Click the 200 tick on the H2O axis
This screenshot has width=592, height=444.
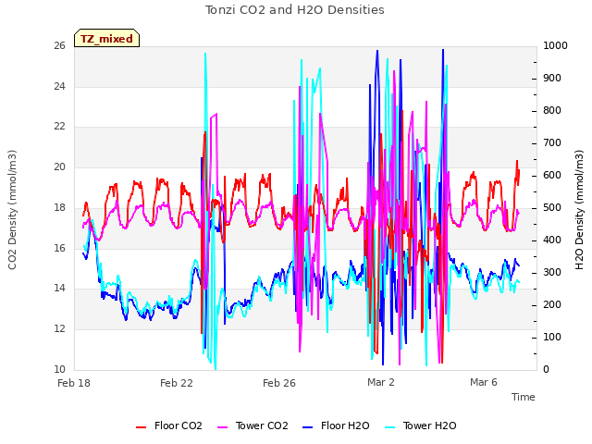pos(552,304)
